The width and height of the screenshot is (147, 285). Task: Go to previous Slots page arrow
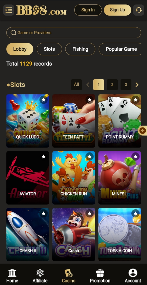coord(88,85)
